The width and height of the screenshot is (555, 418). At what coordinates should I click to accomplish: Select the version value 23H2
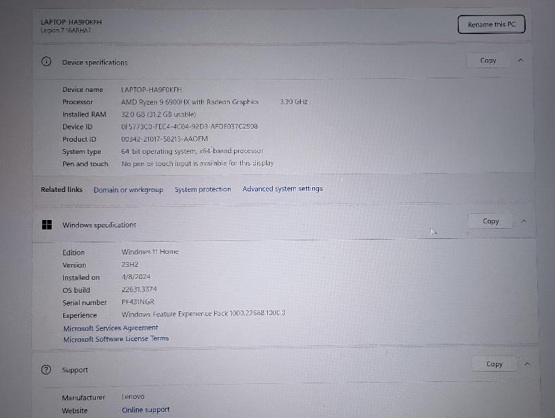click(x=130, y=265)
